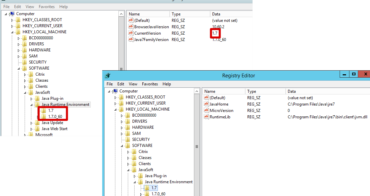
Task: Expand HKEY_CLASSES_ROOT in front window tree
Action: click(x=115, y=97)
